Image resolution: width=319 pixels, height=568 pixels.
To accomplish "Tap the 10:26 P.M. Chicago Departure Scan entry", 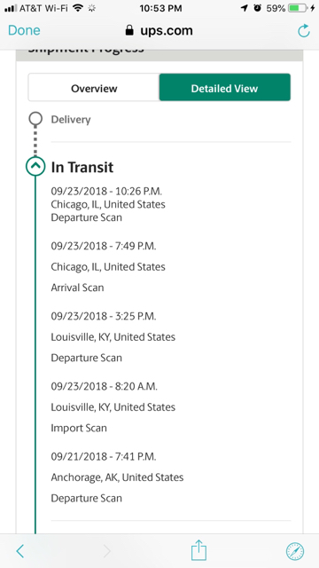I will point(108,204).
